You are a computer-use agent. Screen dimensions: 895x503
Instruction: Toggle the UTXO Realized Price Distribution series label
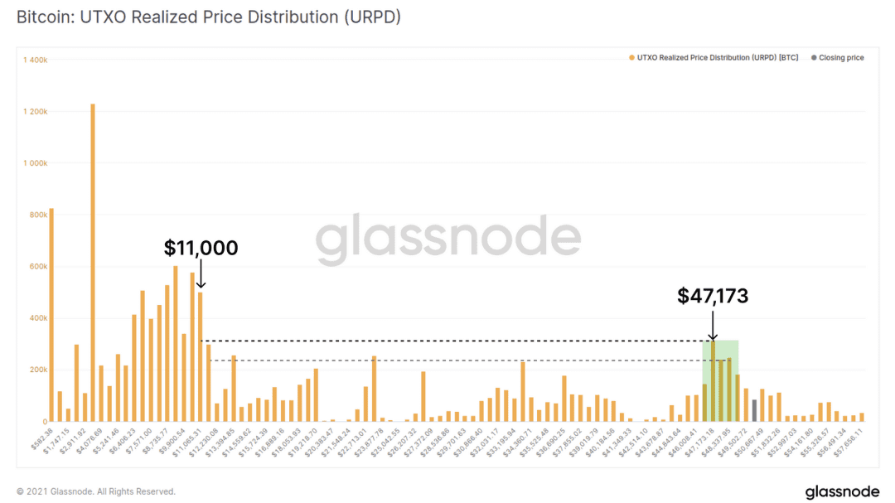click(x=718, y=58)
